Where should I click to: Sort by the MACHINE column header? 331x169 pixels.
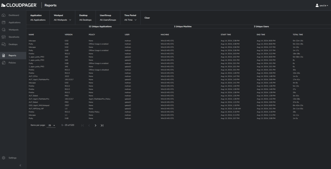165,35
